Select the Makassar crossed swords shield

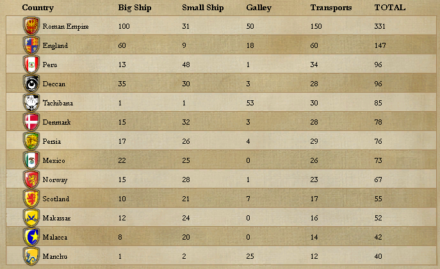(31, 218)
